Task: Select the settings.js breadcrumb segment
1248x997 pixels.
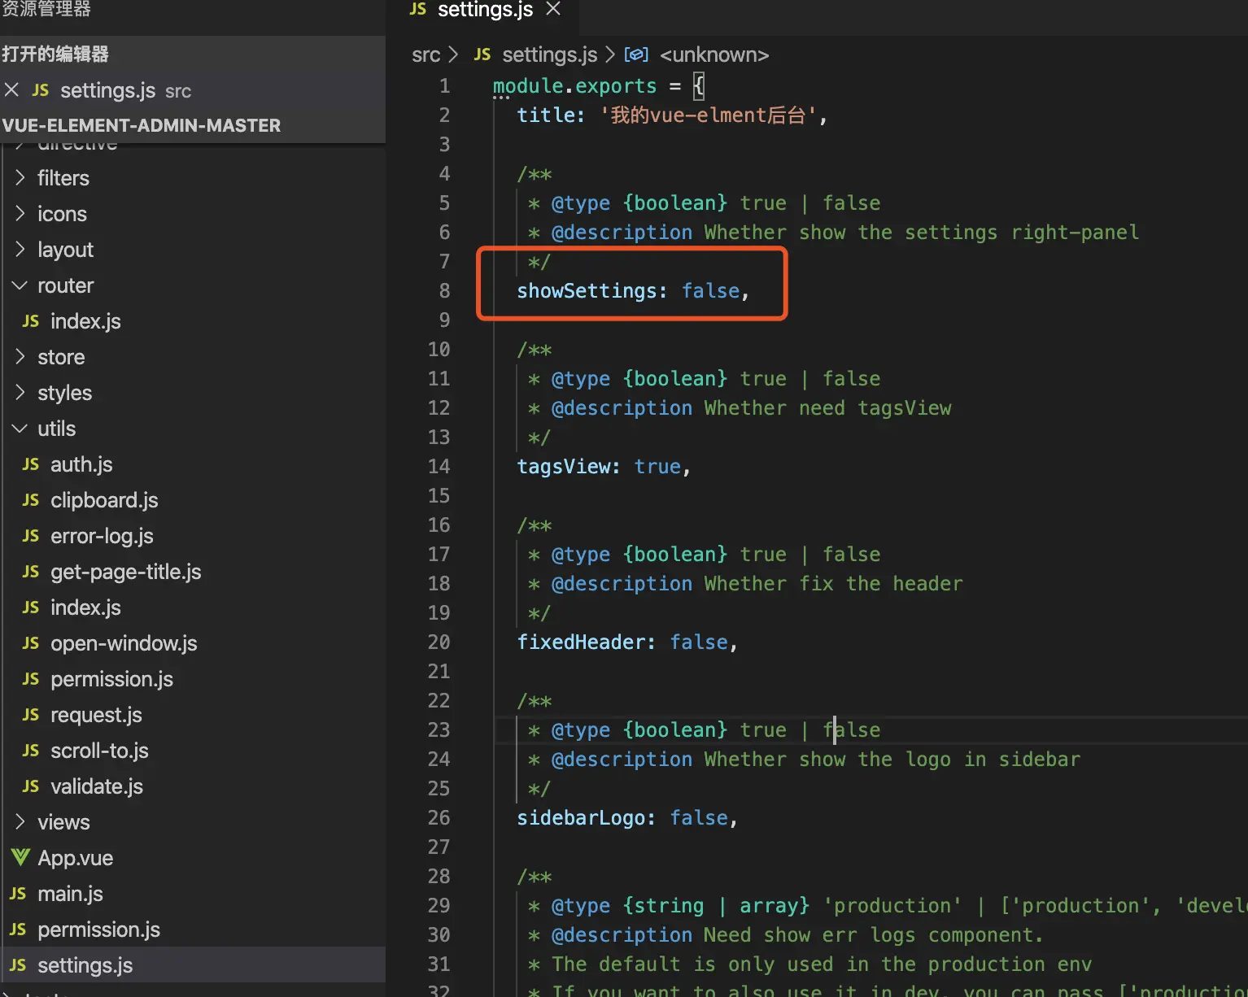Action: (x=550, y=54)
